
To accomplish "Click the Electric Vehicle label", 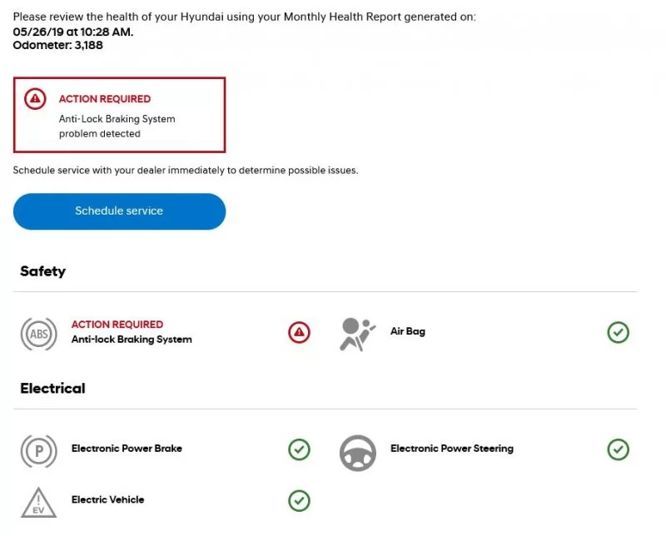I will pos(107,499).
